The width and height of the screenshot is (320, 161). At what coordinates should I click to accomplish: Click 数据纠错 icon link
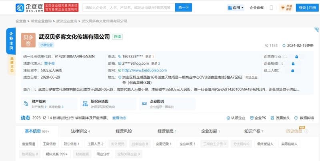(x=304, y=118)
